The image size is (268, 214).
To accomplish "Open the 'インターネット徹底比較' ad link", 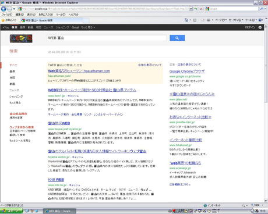I will pyautogui.click(x=186, y=140).
